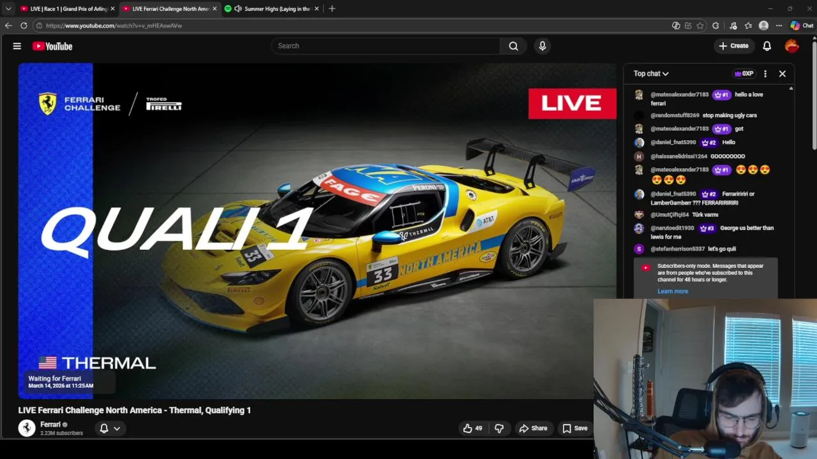Viewport: 817px width, 459px height.
Task: Click the search magnifier button
Action: click(x=513, y=46)
